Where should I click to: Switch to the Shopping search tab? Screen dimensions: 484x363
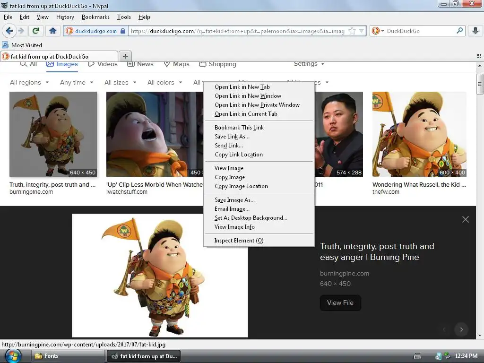[217, 64]
